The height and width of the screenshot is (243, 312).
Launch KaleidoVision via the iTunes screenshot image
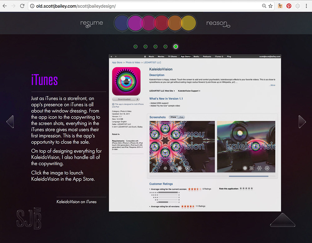click(x=195, y=133)
